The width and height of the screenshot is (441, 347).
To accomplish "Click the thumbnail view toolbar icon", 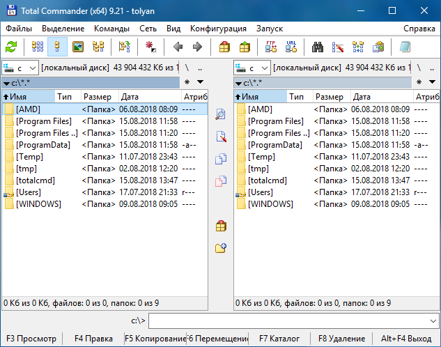I will (78, 47).
